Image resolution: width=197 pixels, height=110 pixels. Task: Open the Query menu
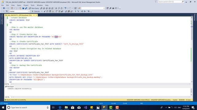pos(19,5)
